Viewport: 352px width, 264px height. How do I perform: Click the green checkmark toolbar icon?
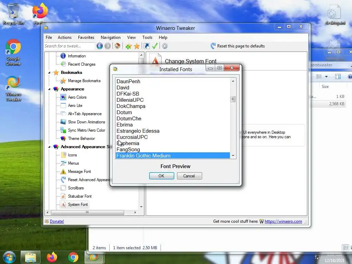coord(155,46)
